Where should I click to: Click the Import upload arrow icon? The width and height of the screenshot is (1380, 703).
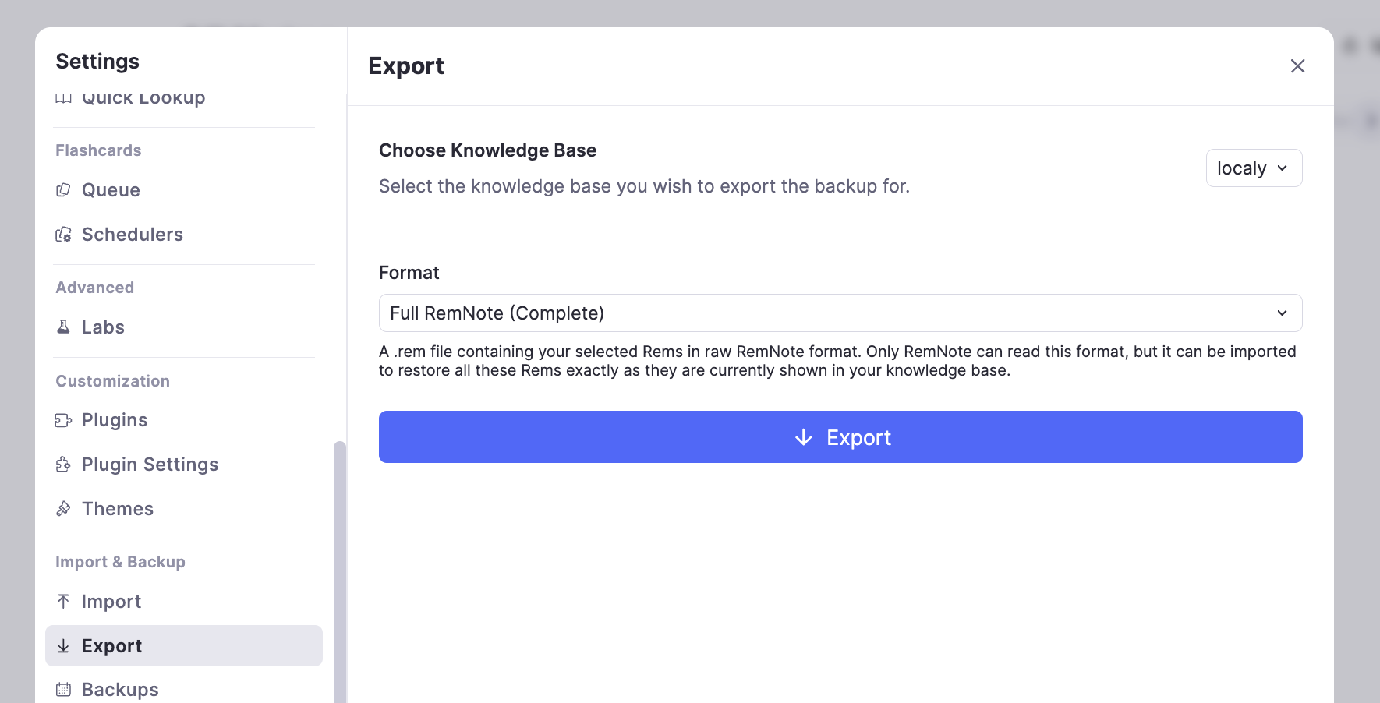point(63,602)
